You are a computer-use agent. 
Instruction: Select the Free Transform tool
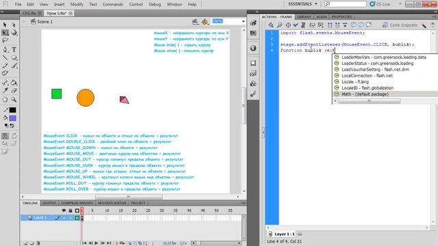tap(5, 33)
